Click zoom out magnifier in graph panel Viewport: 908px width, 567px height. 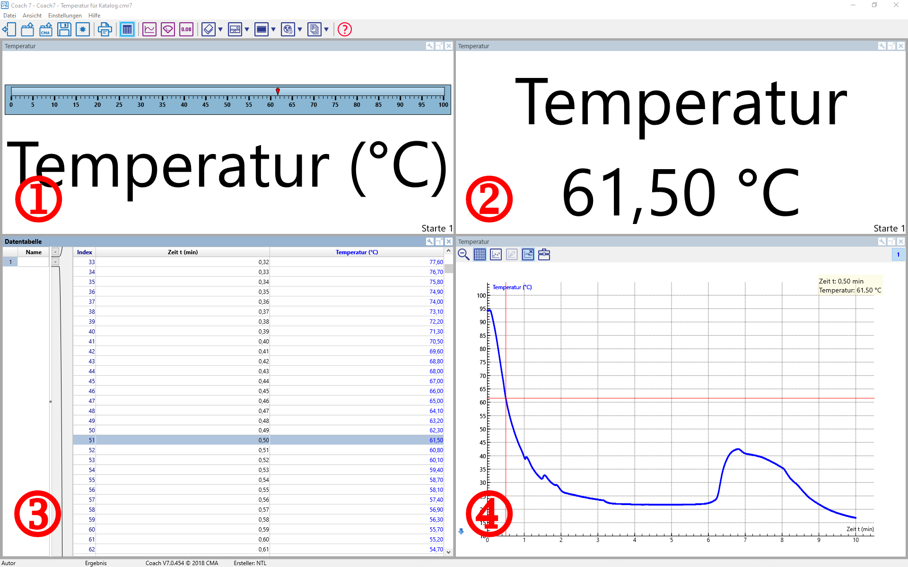tap(463, 255)
